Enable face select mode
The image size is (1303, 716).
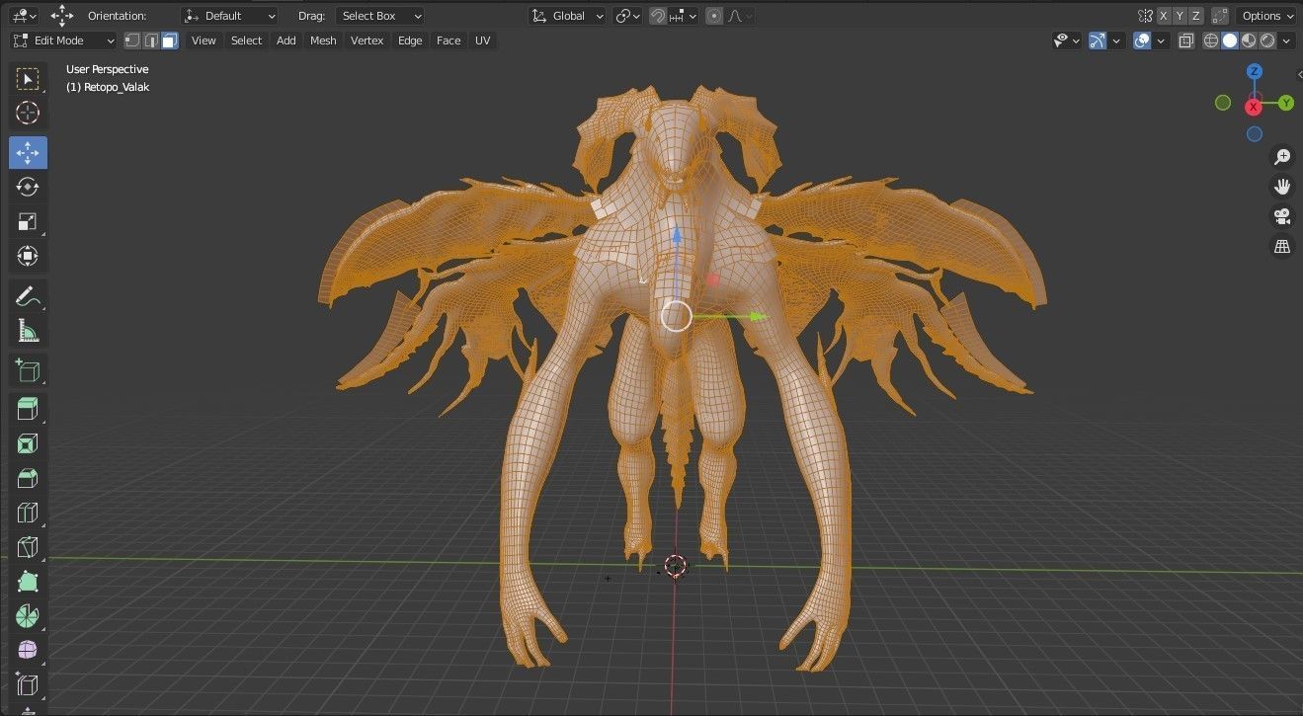[169, 40]
